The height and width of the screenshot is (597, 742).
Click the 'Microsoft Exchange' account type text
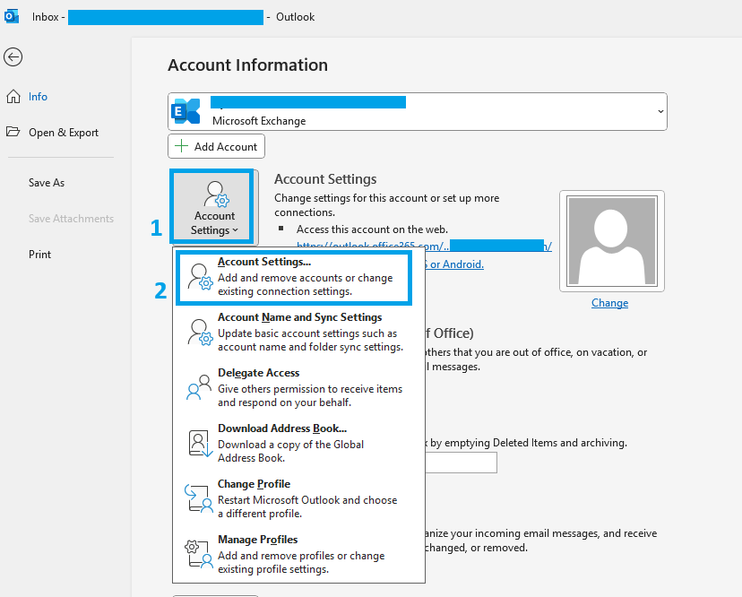(259, 121)
